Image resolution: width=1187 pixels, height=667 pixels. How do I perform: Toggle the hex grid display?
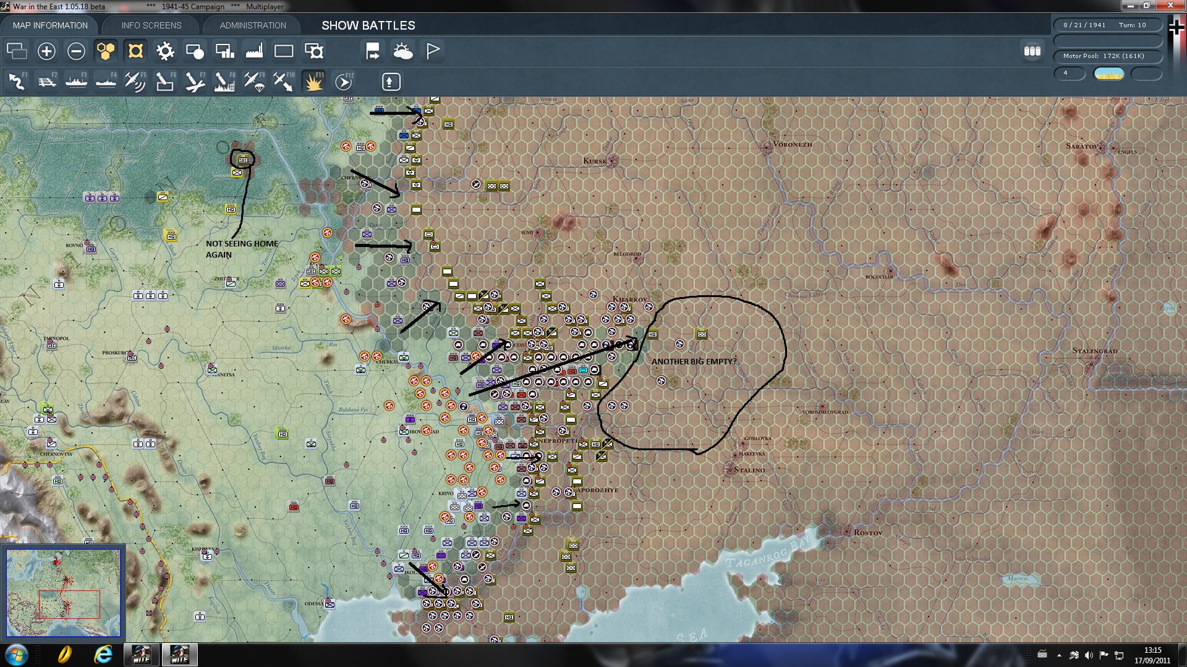[x=106, y=51]
